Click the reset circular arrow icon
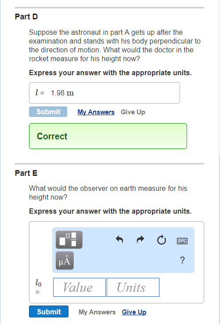Viewport: 220px width, 324px height. pyautogui.click(x=162, y=240)
